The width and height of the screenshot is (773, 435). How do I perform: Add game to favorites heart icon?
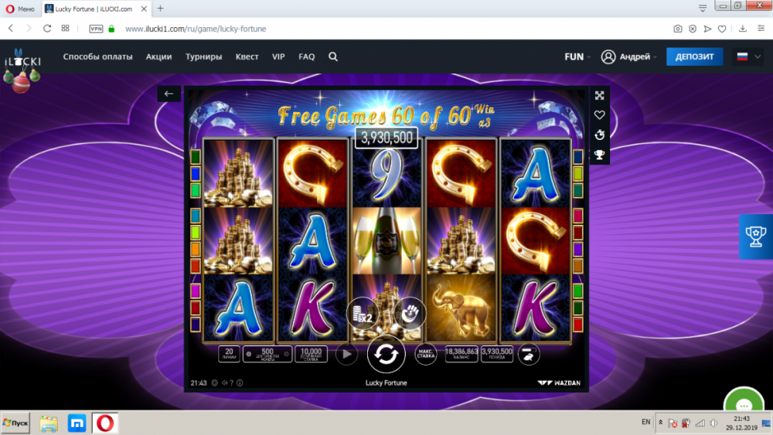pyautogui.click(x=600, y=115)
